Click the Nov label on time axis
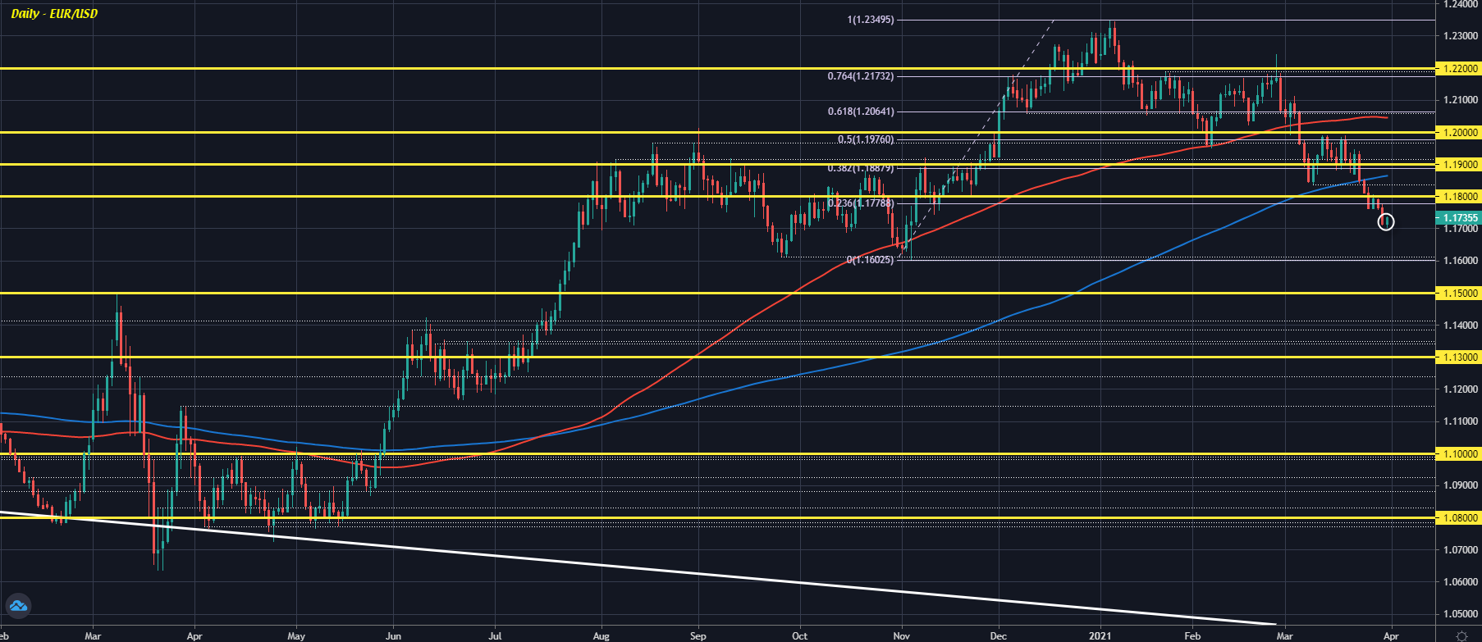1482x642 pixels. pyautogui.click(x=902, y=635)
